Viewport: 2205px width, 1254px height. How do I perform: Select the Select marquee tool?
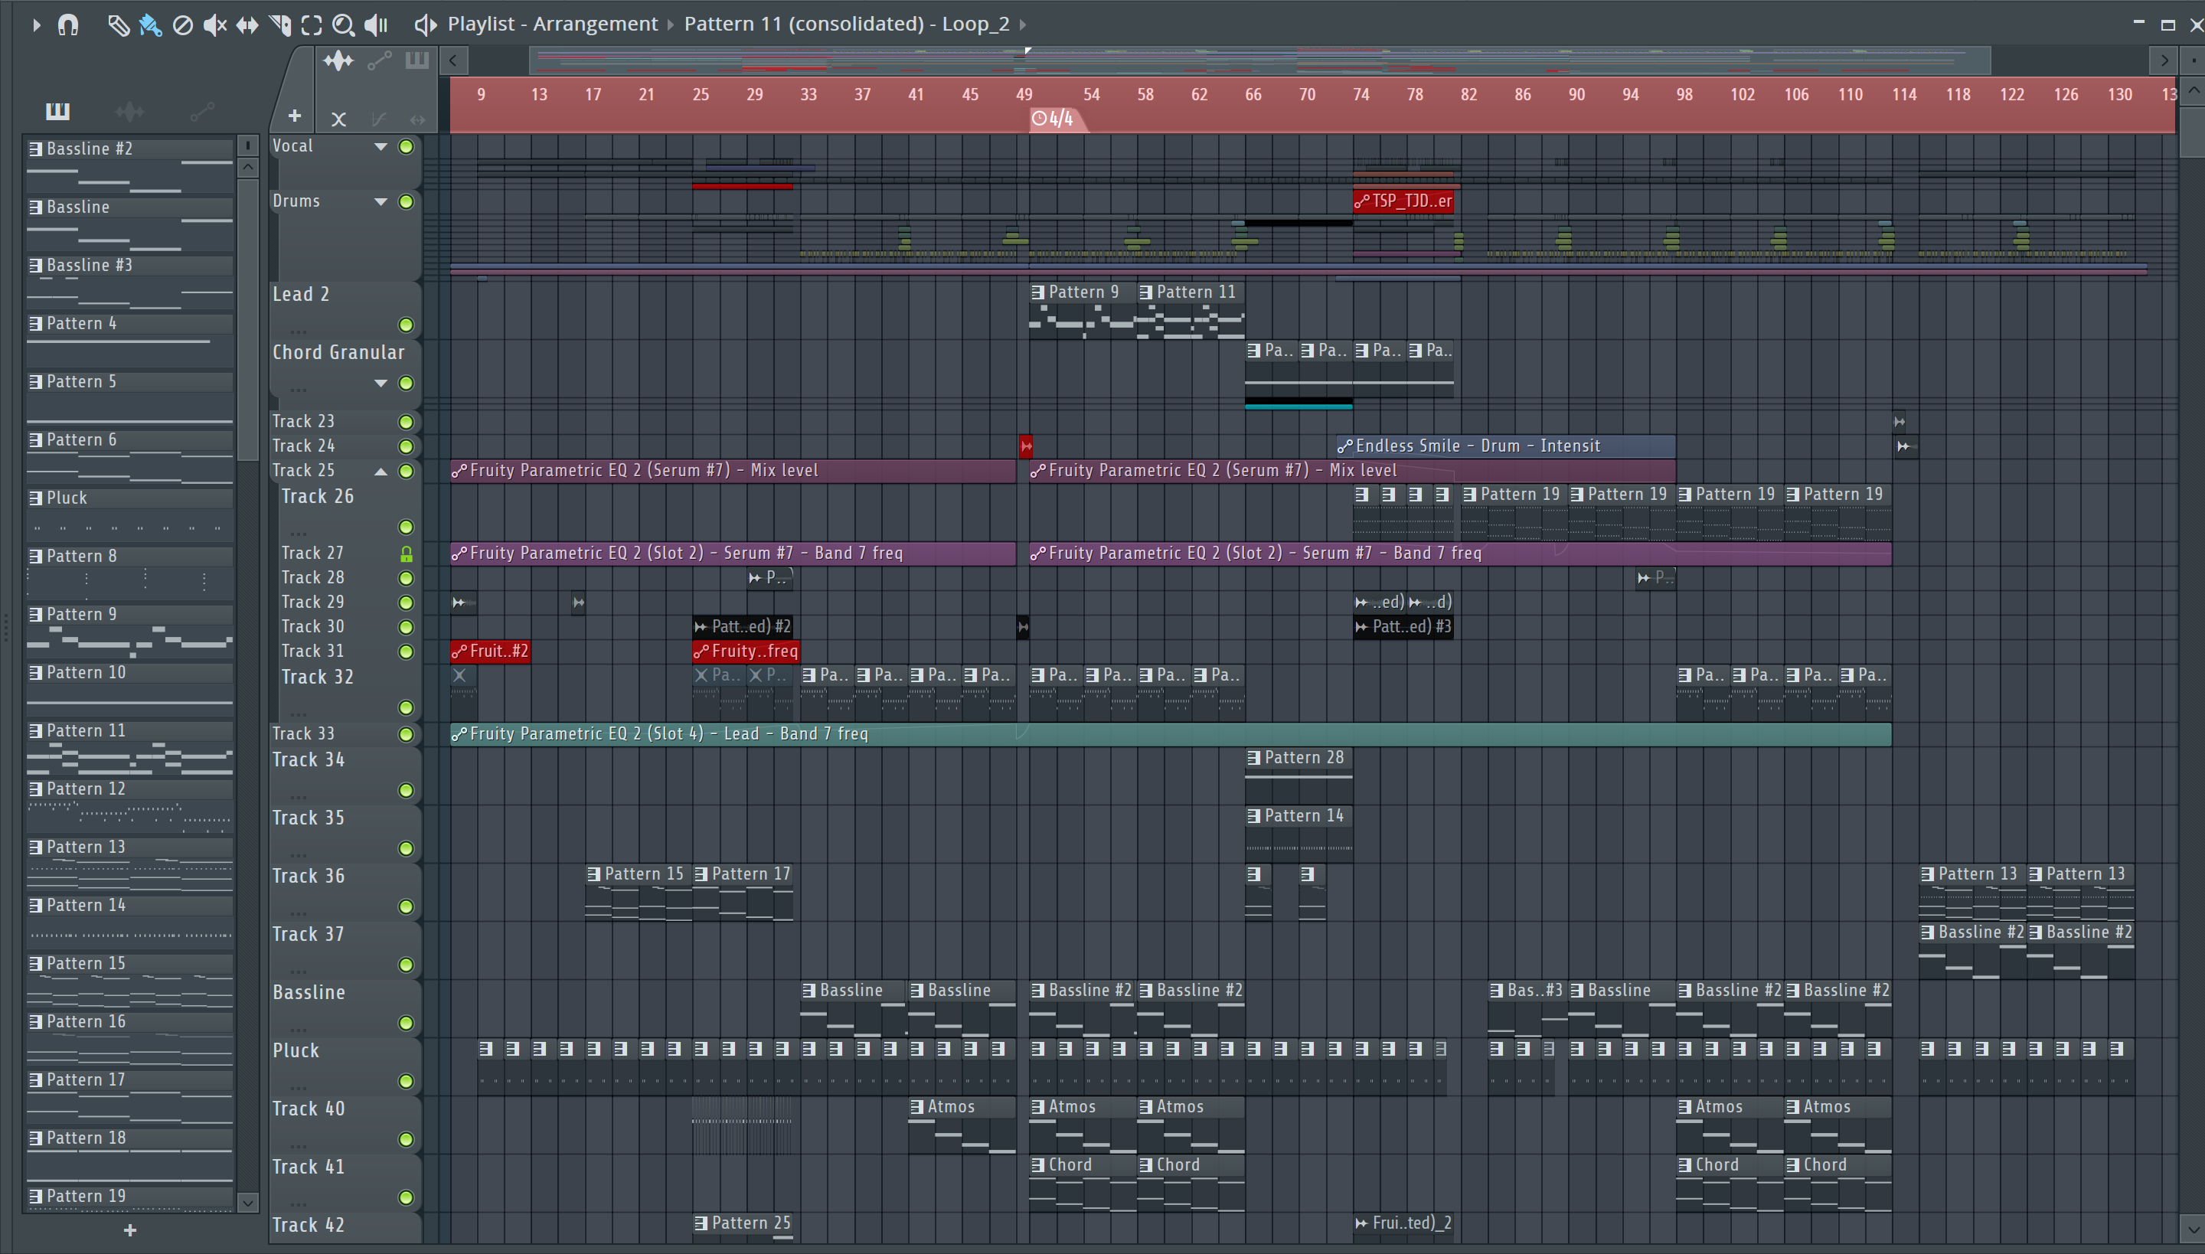311,25
